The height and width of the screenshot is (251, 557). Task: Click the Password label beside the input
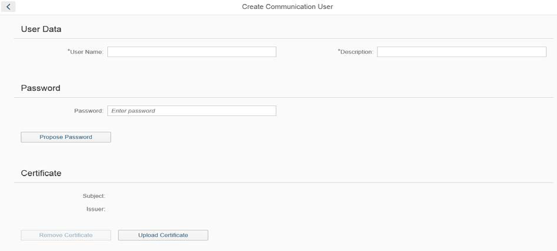pos(88,111)
